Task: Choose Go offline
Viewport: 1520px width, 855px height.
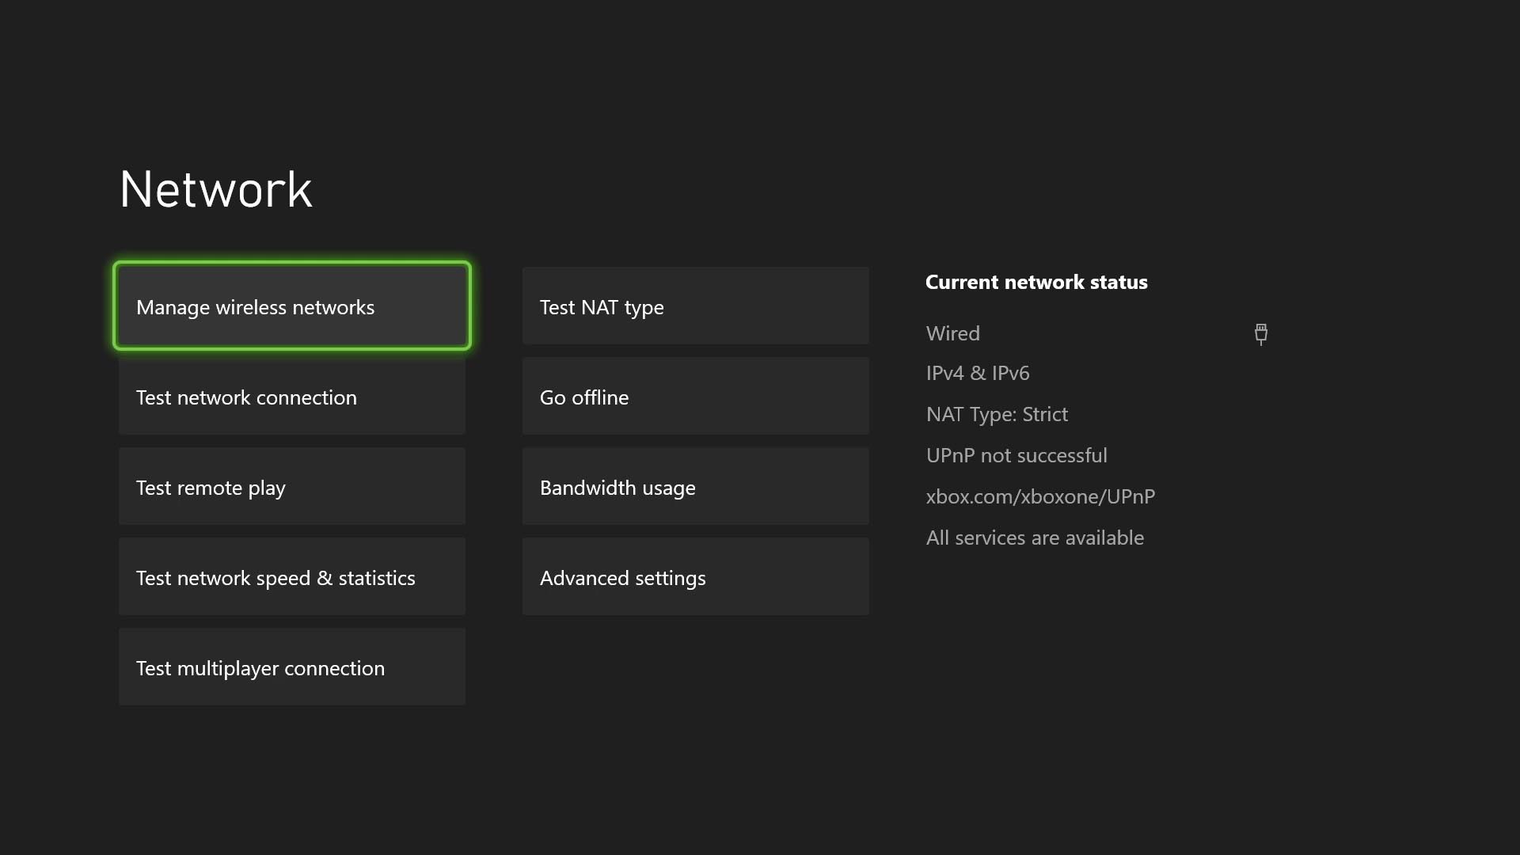Action: coord(695,397)
